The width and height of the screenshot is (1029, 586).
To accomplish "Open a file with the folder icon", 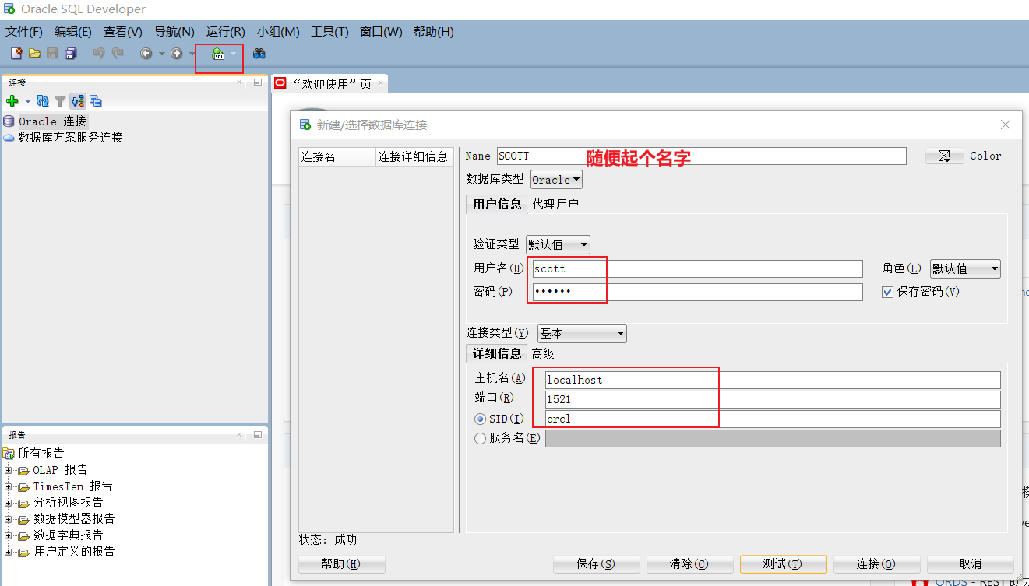I will tap(33, 53).
